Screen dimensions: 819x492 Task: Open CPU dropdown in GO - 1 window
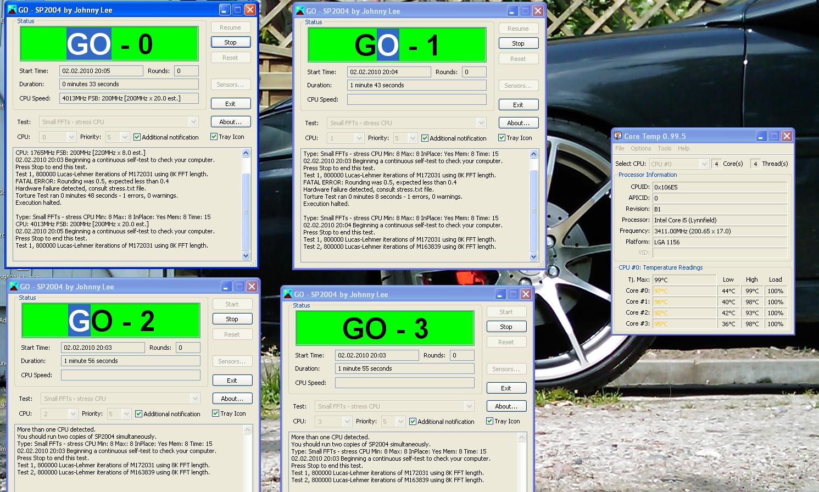tap(359, 138)
